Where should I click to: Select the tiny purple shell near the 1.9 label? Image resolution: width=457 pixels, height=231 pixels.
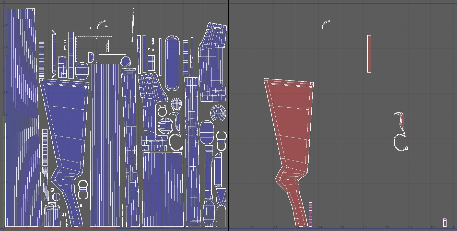(x=445, y=222)
